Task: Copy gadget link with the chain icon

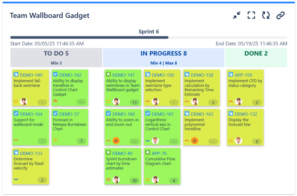Action: point(280,15)
